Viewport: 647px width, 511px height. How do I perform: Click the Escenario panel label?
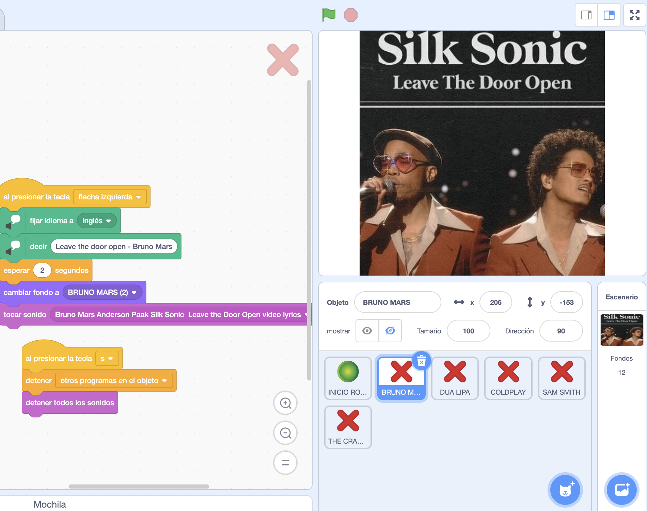622,297
